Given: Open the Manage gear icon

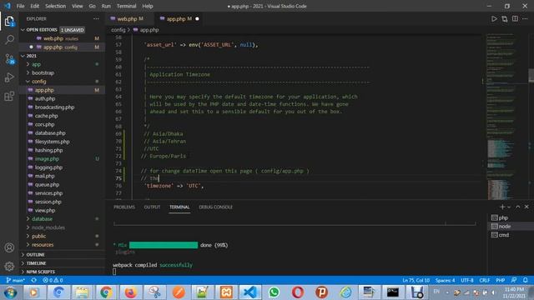Looking at the screenshot, I should (x=9, y=266).
